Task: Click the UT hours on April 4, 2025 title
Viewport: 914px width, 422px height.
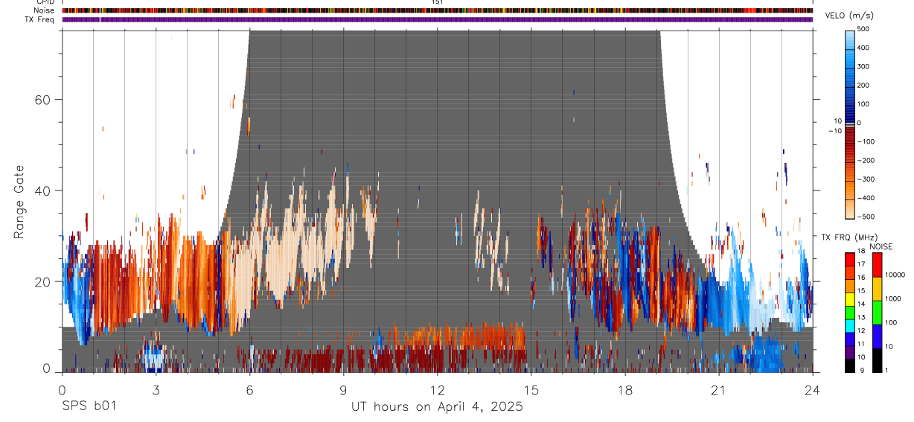Action: pos(437,407)
